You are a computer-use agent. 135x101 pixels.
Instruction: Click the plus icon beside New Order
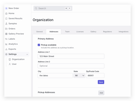(x=6, y=8)
